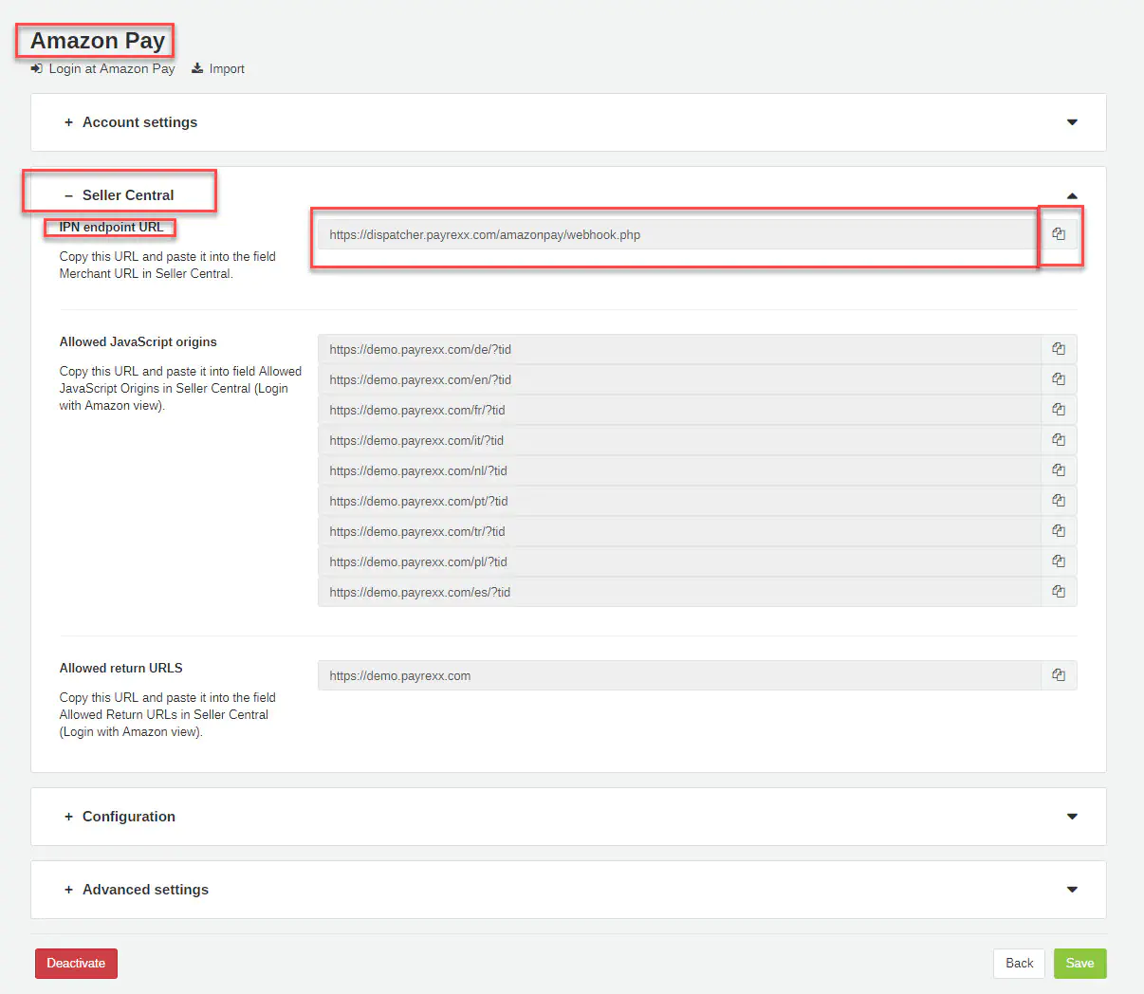Copy the /de/?tid JavaScript origin URL
The height and width of the screenshot is (994, 1144).
tap(1059, 349)
